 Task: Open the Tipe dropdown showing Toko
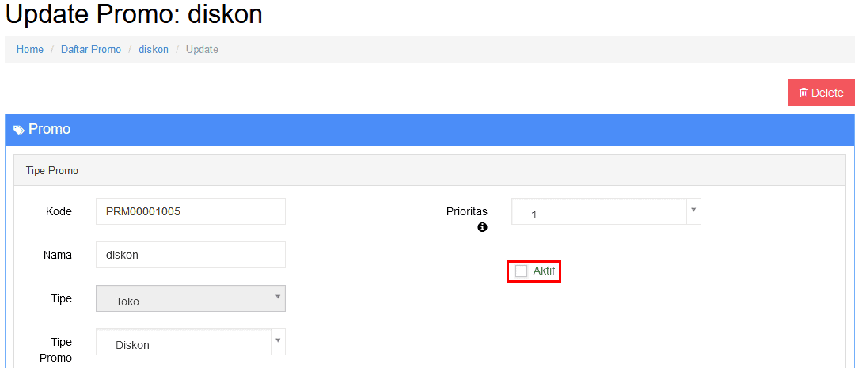(x=191, y=298)
